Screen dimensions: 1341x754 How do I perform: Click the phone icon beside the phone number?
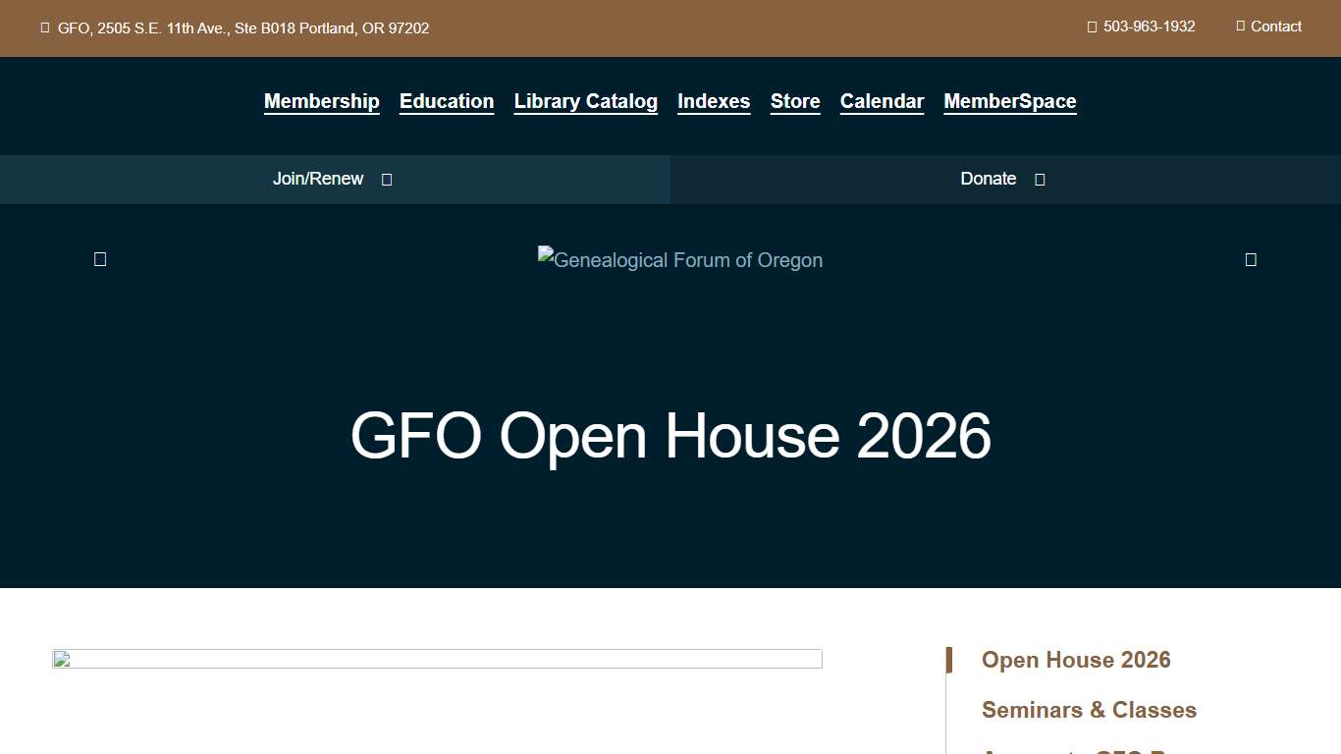pyautogui.click(x=1091, y=27)
